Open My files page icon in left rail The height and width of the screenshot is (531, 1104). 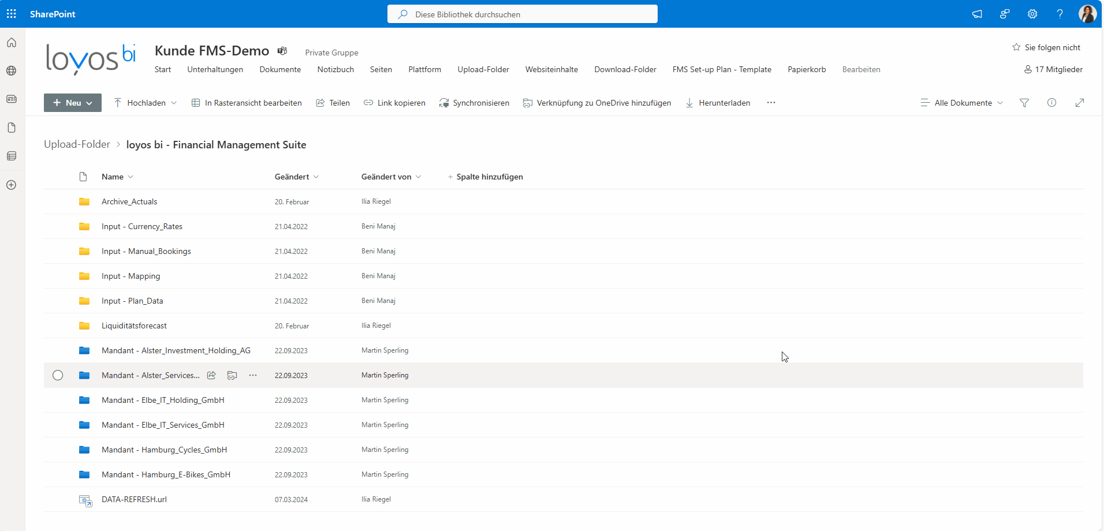pos(12,128)
